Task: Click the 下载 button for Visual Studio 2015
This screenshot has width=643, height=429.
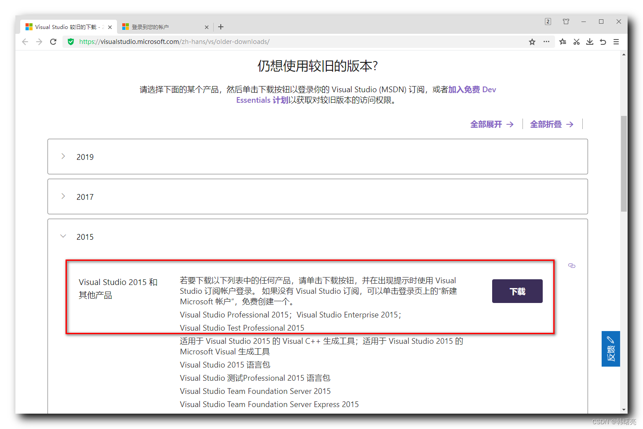Action: pyautogui.click(x=517, y=291)
